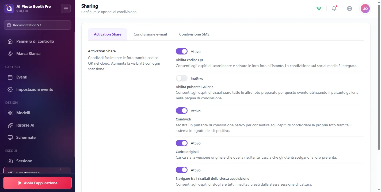Click the Sessione camera icon

[x=10, y=161]
